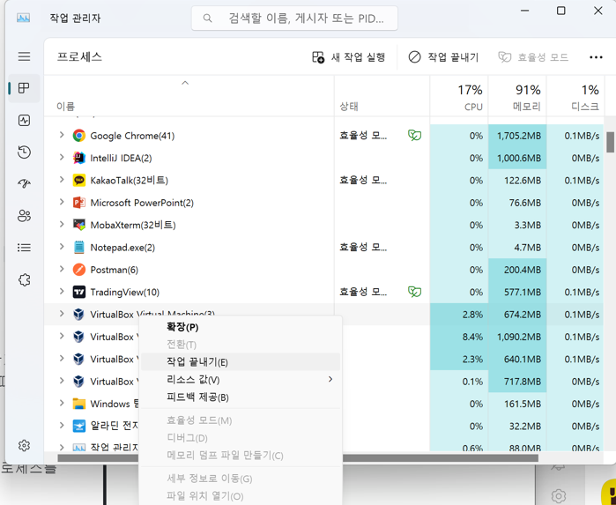
Task: Expand the MobaXterm(32비트) group
Action: click(62, 224)
